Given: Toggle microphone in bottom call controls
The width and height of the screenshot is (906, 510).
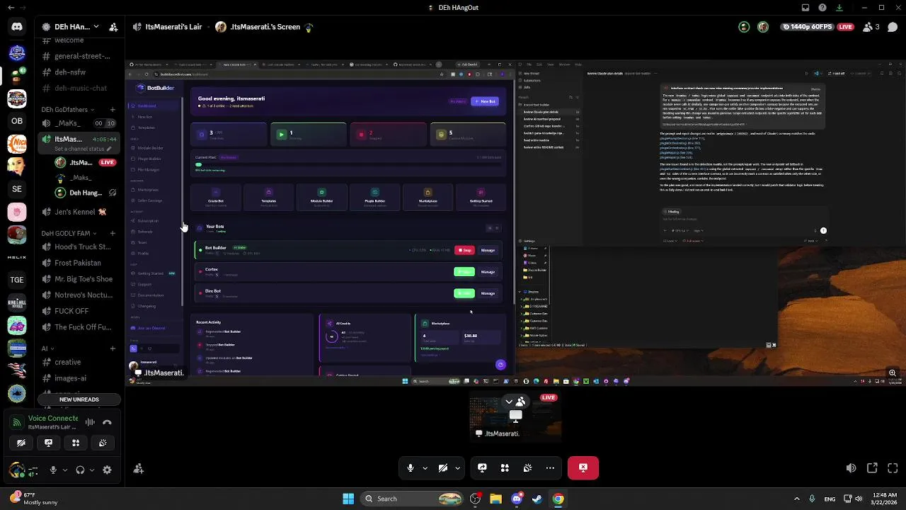Looking at the screenshot, I should coord(411,467).
